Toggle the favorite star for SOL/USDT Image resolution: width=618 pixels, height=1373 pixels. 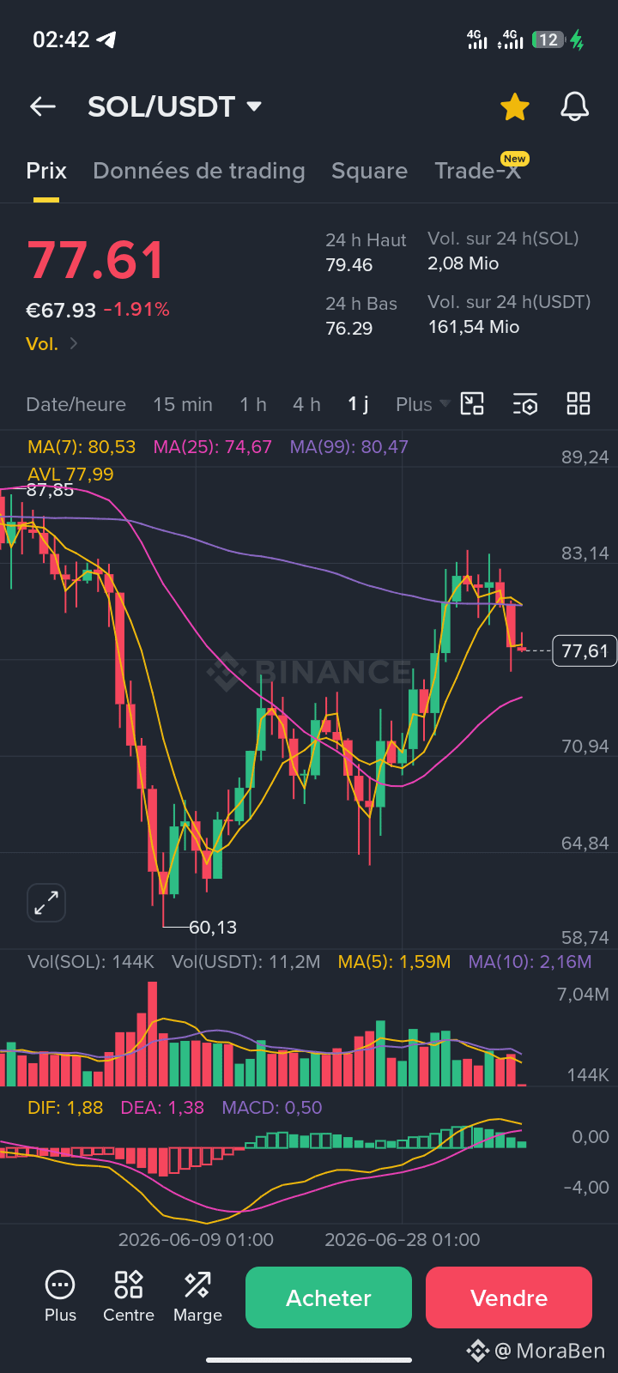click(514, 107)
